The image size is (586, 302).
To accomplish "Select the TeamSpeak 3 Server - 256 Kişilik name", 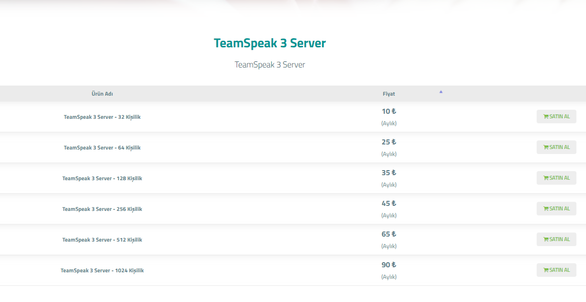I will [102, 209].
